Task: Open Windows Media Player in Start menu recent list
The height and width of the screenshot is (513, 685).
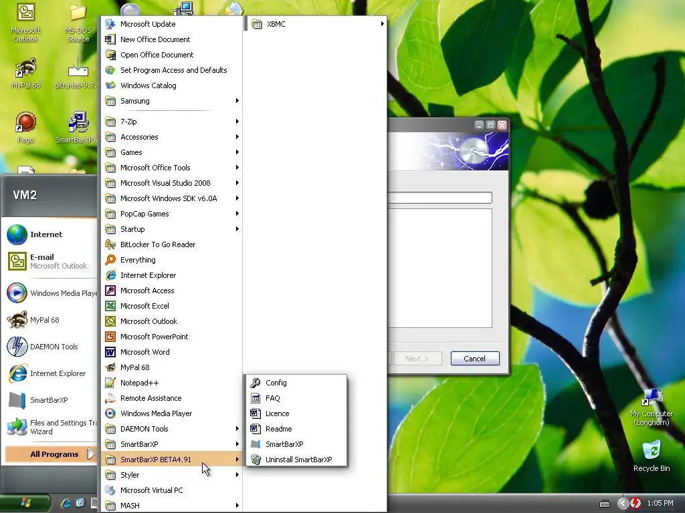Action: pos(50,293)
